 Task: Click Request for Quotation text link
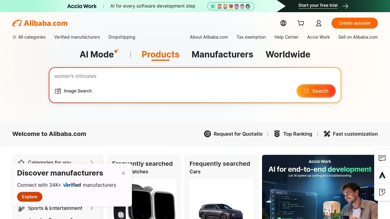pyautogui.click(x=238, y=134)
